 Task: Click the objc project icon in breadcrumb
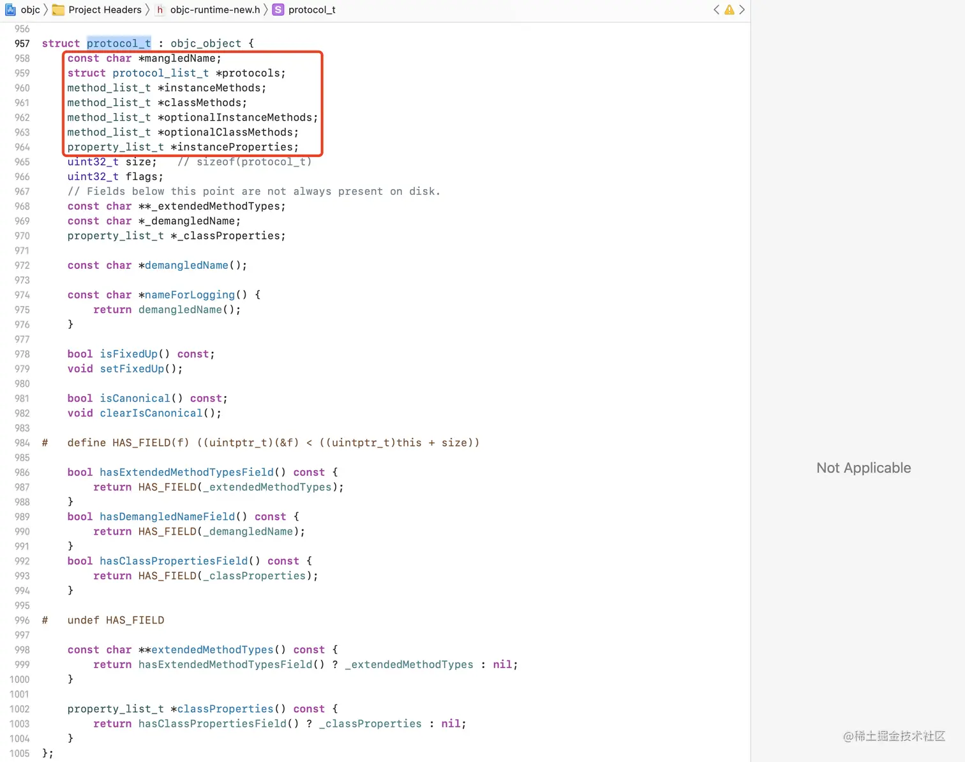(x=10, y=10)
